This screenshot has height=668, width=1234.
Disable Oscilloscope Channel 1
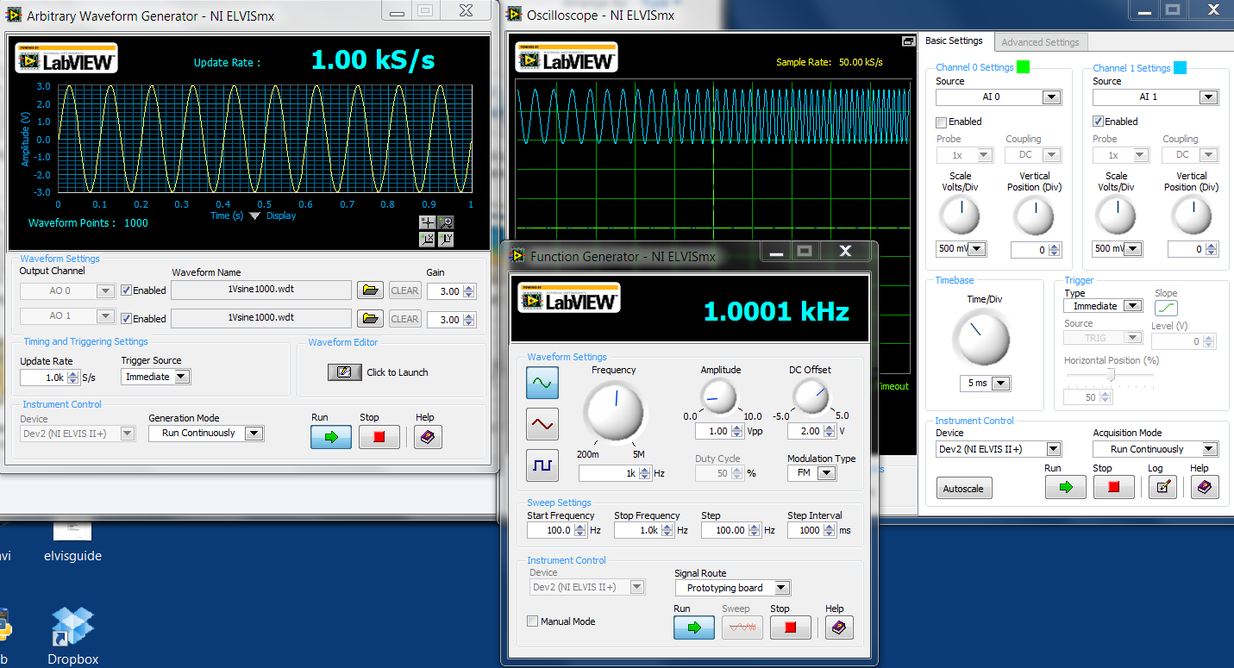coord(1099,122)
